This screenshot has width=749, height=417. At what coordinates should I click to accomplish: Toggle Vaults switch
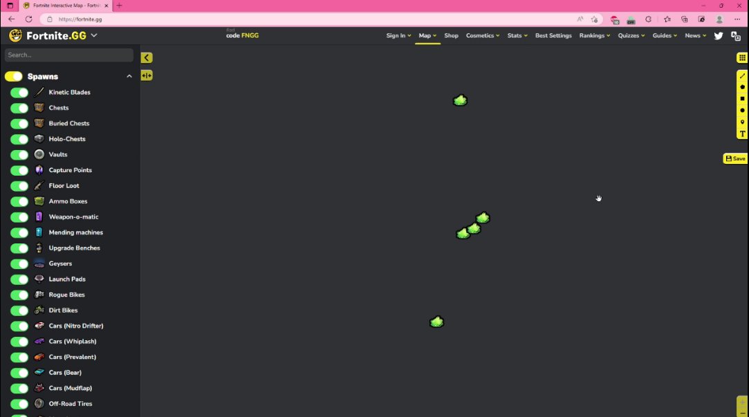(x=19, y=155)
